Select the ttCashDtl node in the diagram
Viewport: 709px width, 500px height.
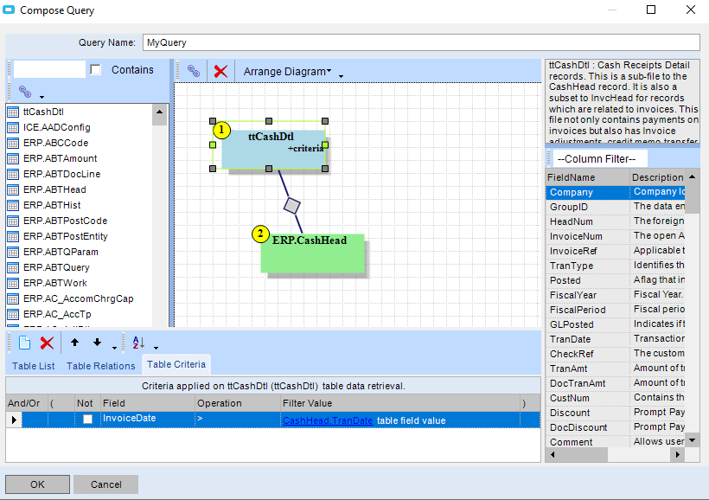[x=273, y=149]
